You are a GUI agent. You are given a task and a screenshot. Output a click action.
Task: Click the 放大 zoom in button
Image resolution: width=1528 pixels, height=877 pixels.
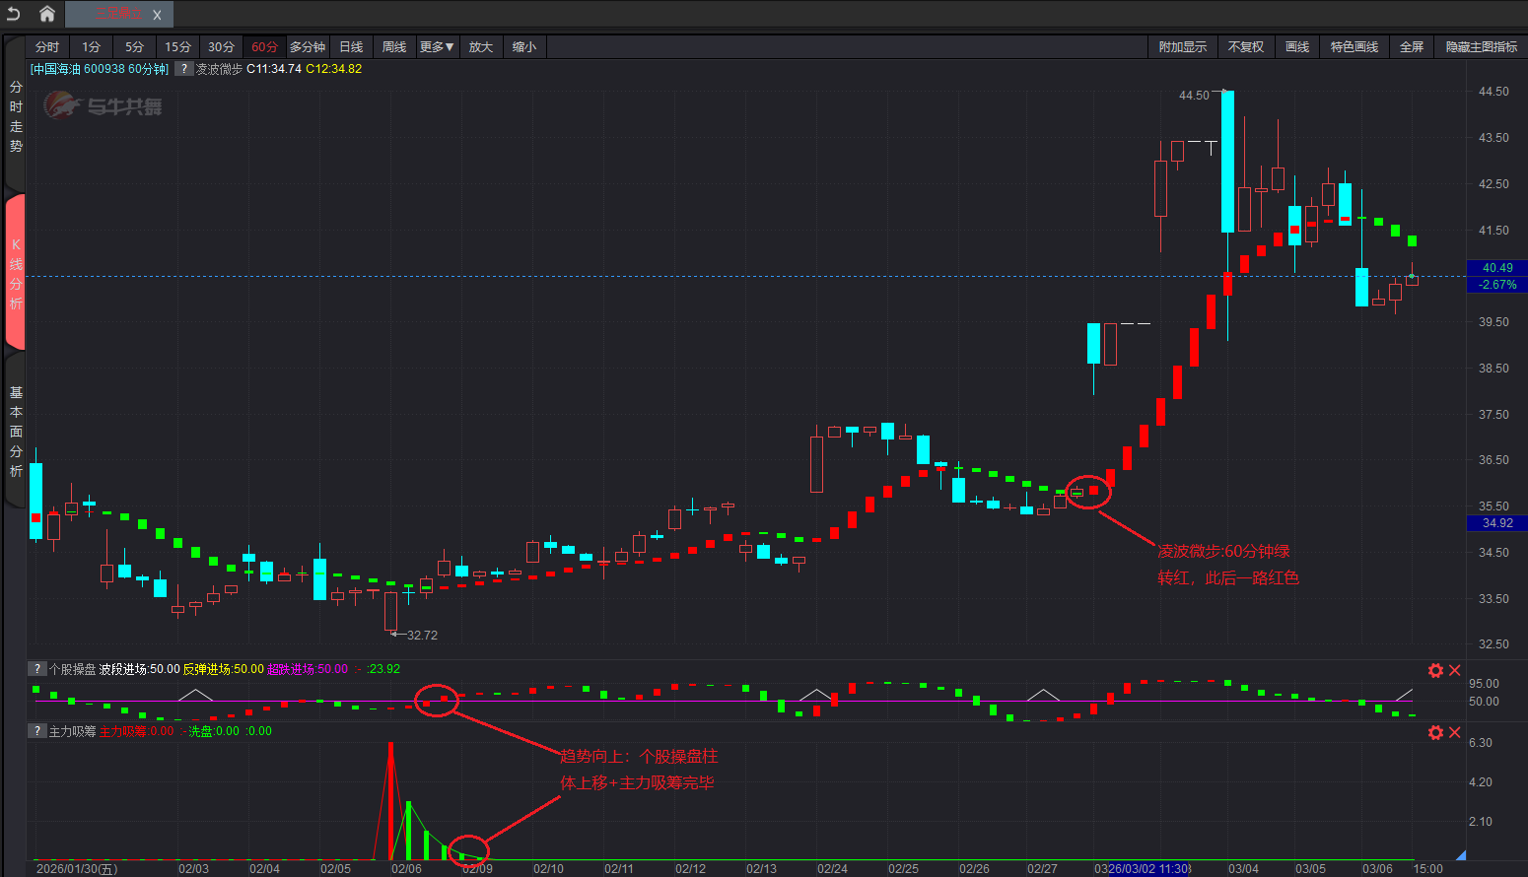tap(480, 47)
